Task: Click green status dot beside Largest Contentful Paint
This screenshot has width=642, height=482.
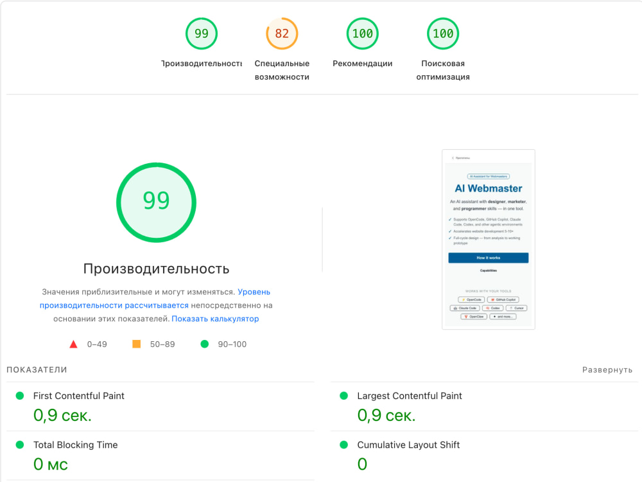Action: 344,396
